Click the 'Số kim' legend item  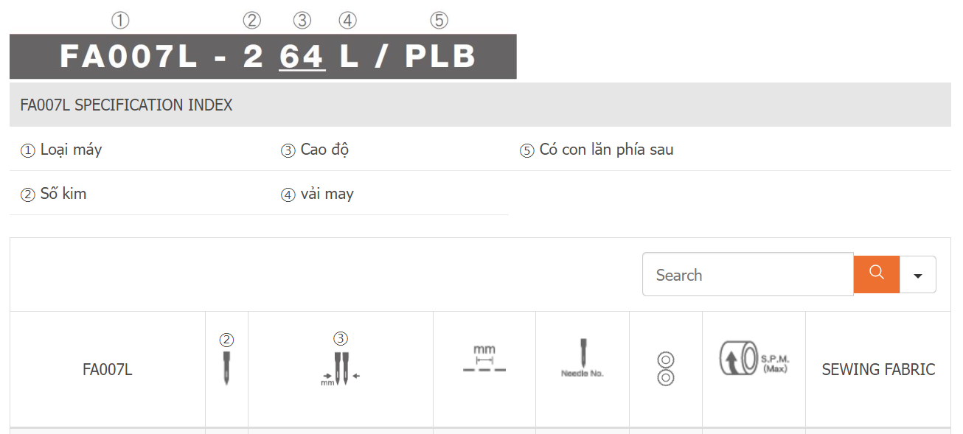[63, 194]
